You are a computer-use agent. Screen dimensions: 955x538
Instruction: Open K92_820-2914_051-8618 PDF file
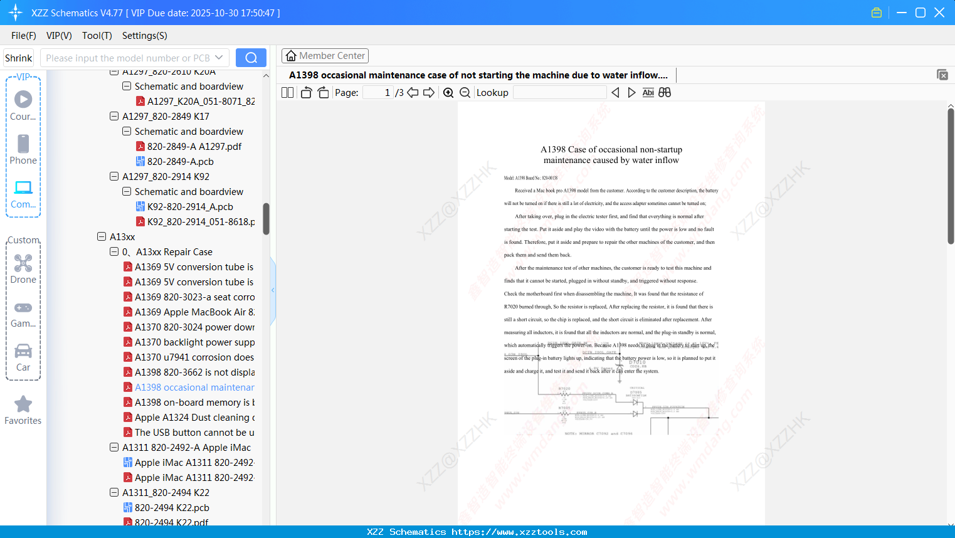pos(196,222)
